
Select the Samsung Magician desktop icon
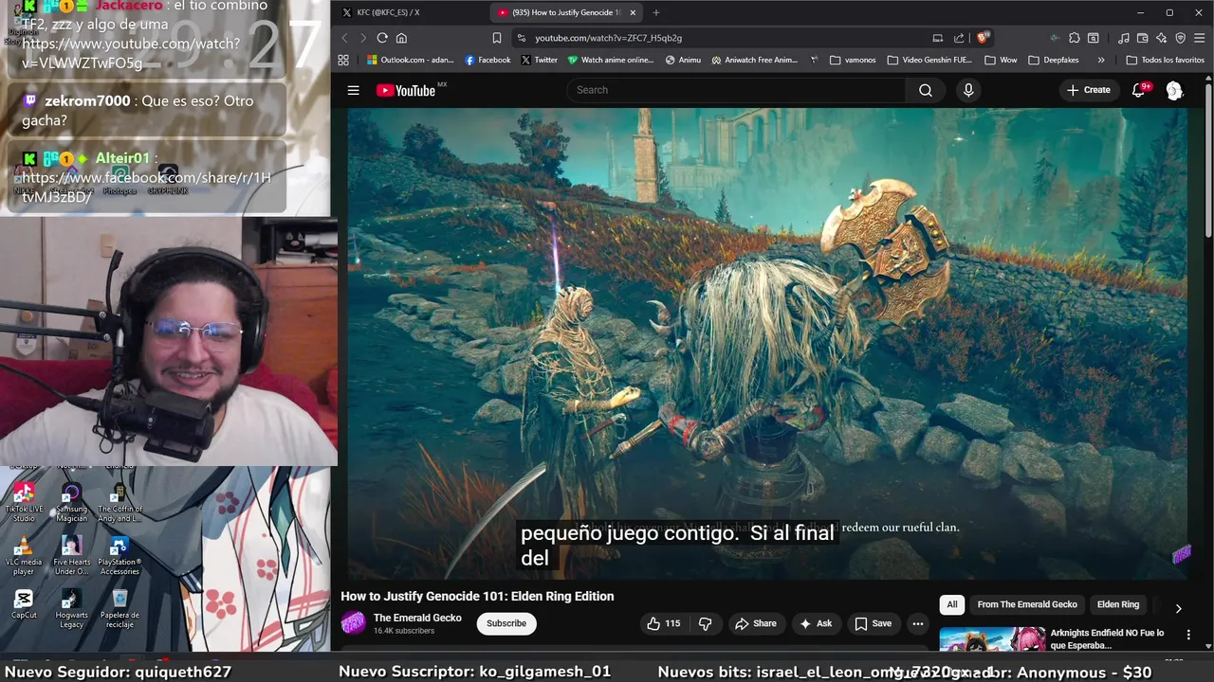71,502
